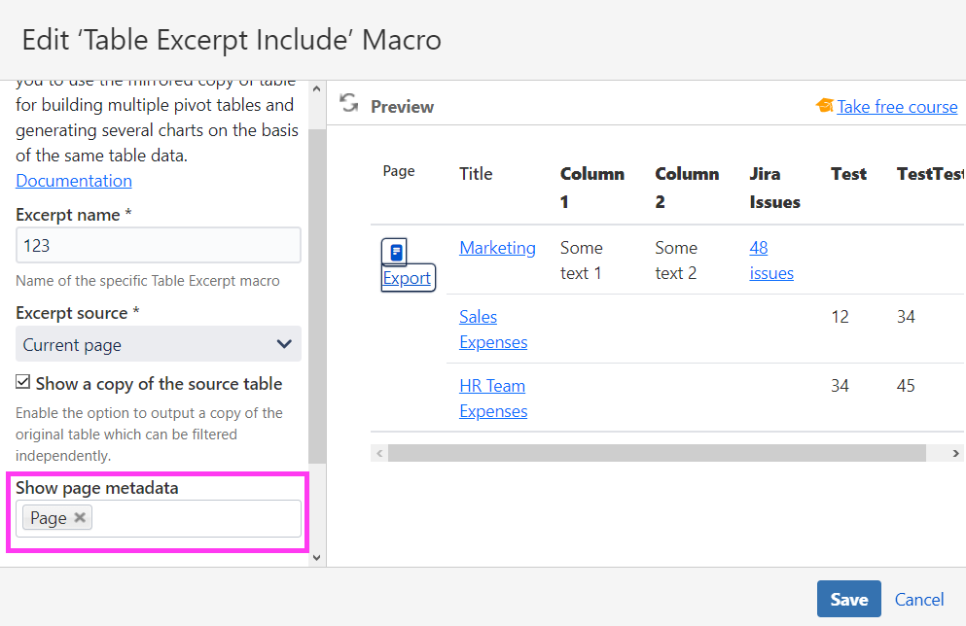Open the Documentation link
Image resolution: width=966 pixels, height=626 pixels.
click(x=74, y=181)
